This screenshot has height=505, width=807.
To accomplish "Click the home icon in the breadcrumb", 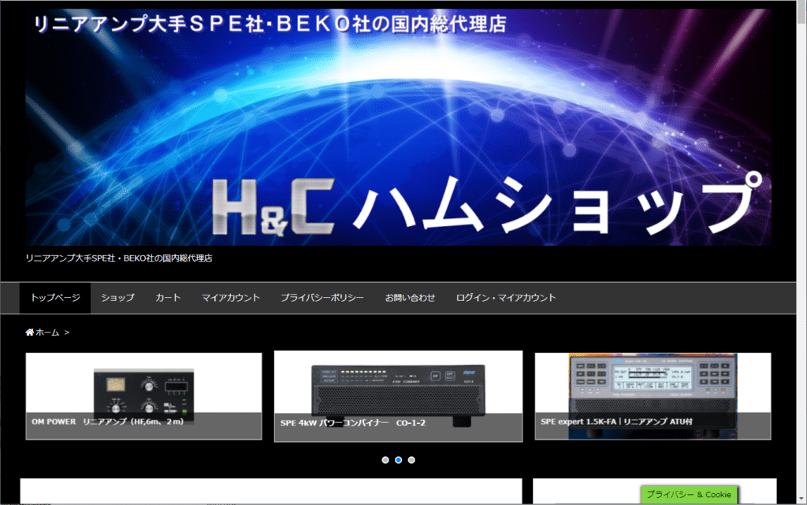I will pos(30,332).
